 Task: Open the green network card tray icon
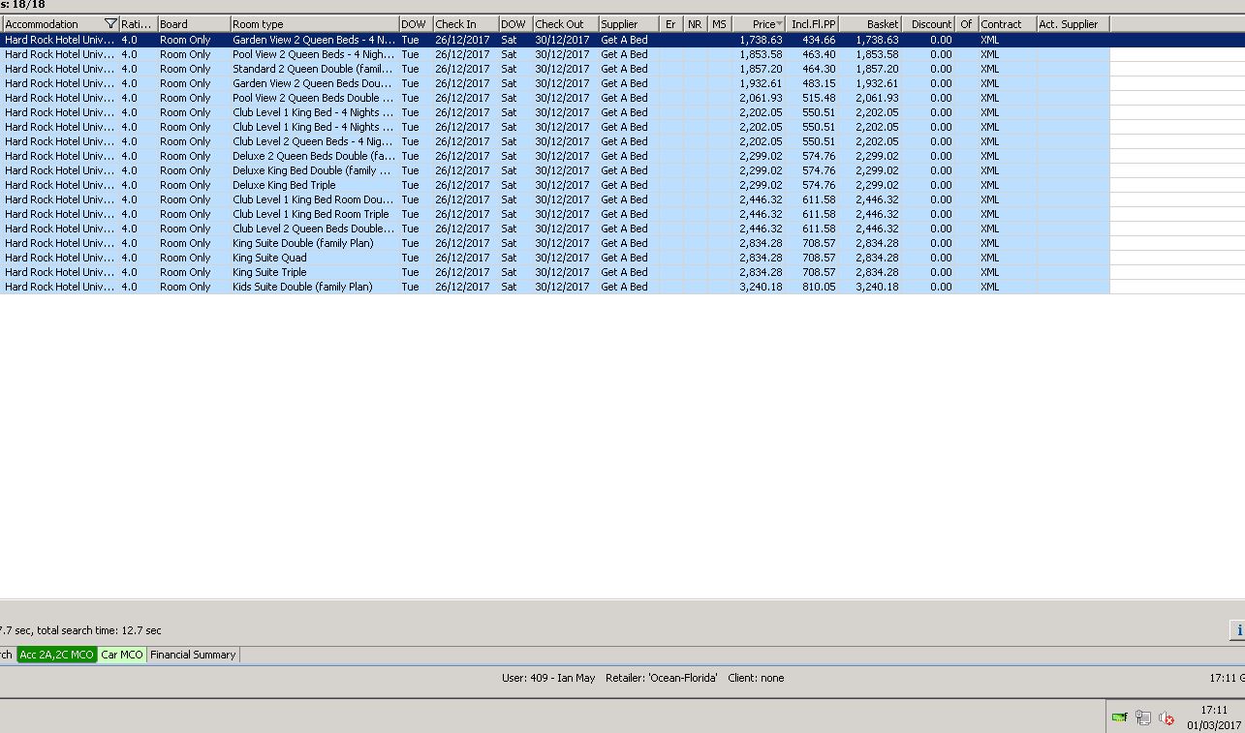pyautogui.click(x=1119, y=718)
